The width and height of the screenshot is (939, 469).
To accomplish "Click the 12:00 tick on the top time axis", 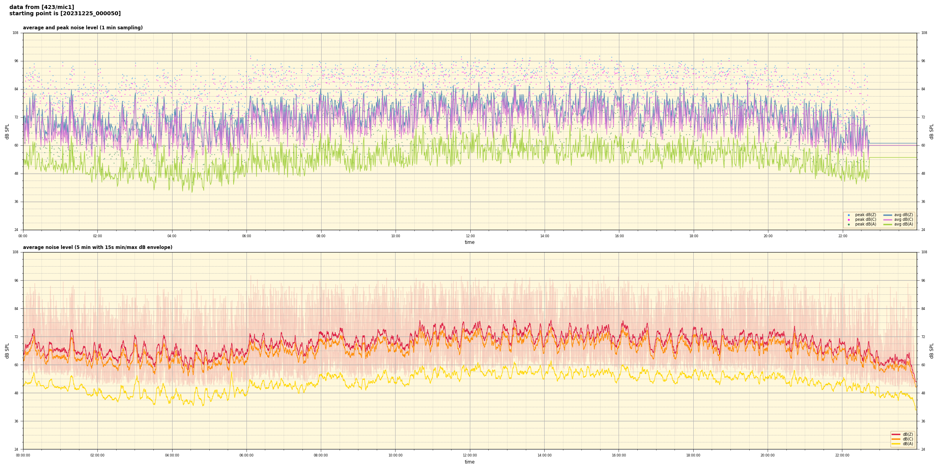I will [x=470, y=236].
